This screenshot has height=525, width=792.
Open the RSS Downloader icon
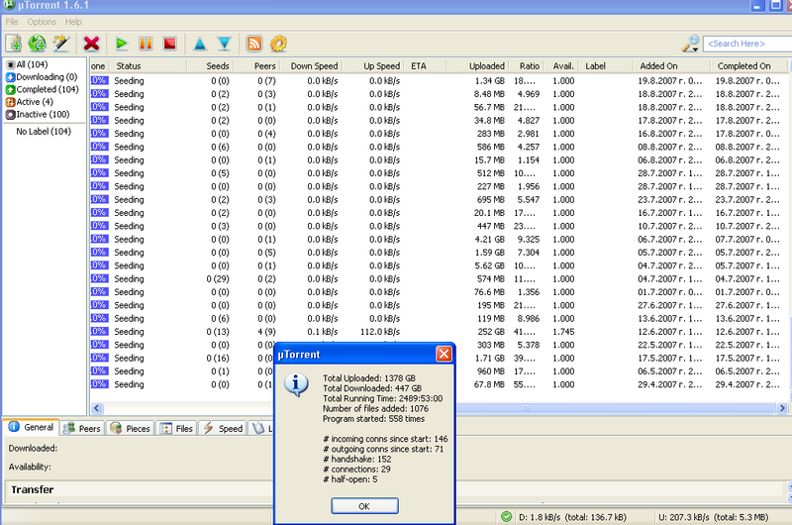[x=254, y=44]
